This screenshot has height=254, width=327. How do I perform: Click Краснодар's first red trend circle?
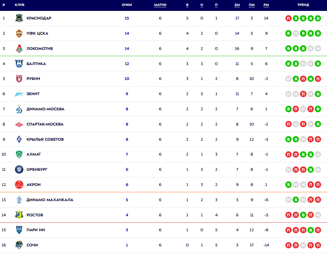click(x=288, y=18)
